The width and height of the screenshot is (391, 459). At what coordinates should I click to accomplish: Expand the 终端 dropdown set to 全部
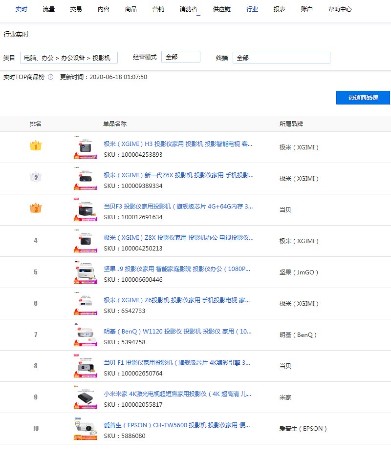[282, 58]
